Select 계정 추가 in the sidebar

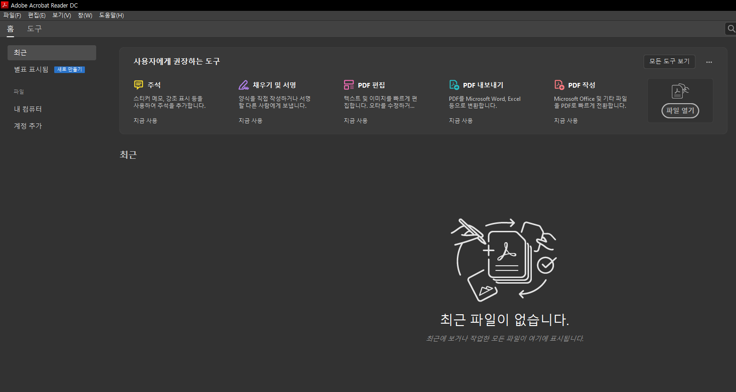click(x=28, y=126)
